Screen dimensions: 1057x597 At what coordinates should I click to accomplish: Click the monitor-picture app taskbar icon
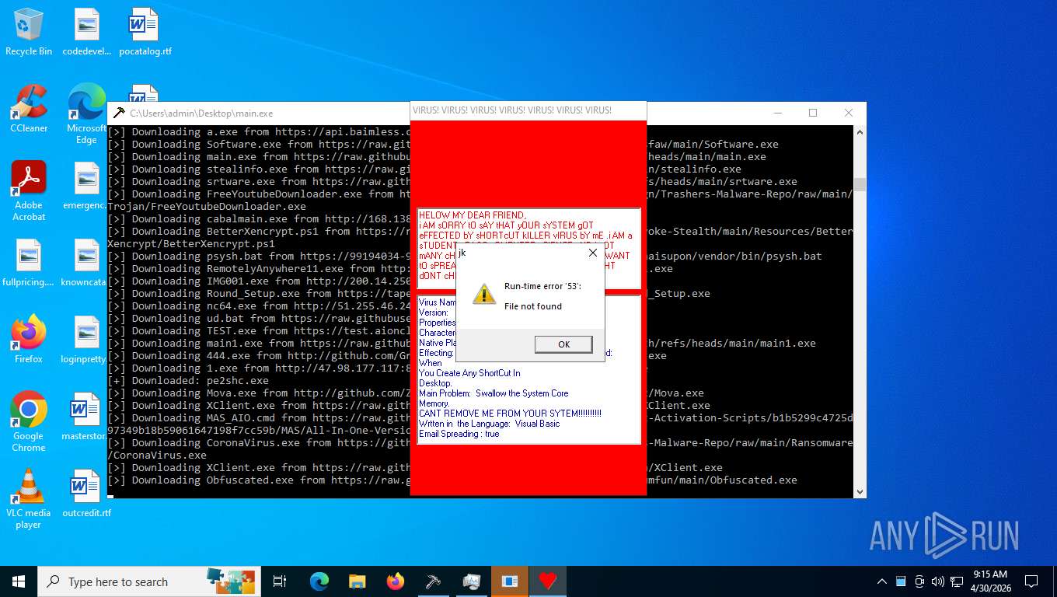[472, 581]
